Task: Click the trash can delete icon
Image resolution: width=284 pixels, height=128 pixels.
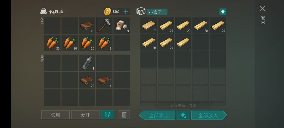Action: click(124, 115)
